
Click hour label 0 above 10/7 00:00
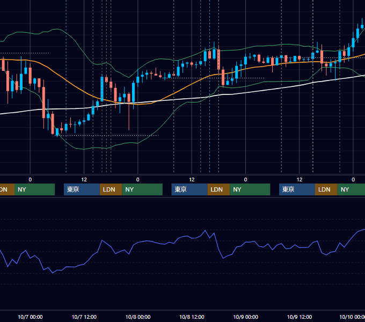pos(30,180)
